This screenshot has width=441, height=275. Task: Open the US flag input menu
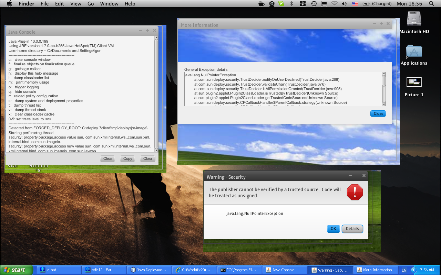(355, 4)
